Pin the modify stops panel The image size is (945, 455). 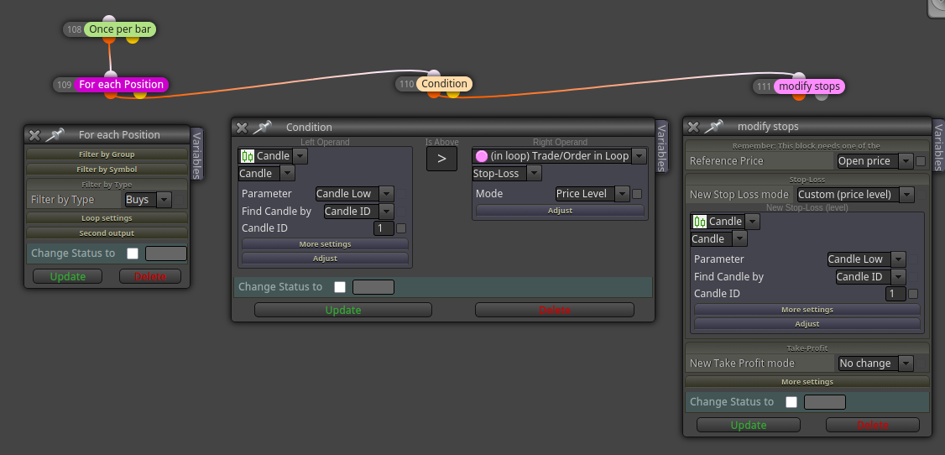pos(713,127)
